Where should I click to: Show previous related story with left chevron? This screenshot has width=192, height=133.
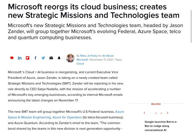(145, 113)
